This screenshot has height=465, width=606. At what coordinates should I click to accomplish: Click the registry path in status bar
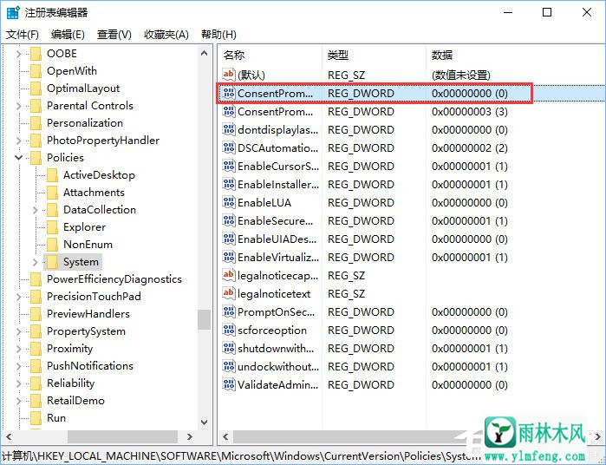click(242, 455)
